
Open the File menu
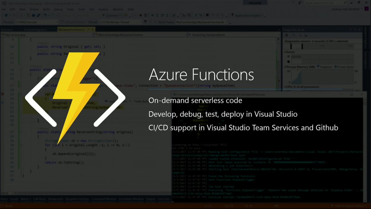pyautogui.click(x=4, y=9)
